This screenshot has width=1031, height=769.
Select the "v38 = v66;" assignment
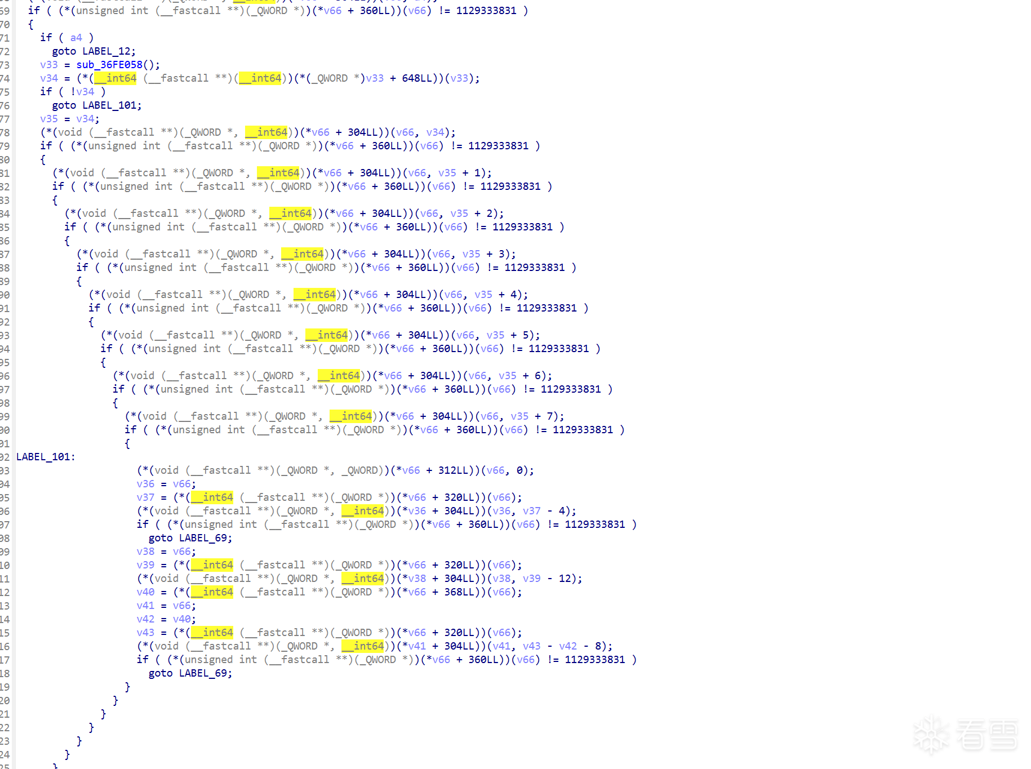click(166, 552)
